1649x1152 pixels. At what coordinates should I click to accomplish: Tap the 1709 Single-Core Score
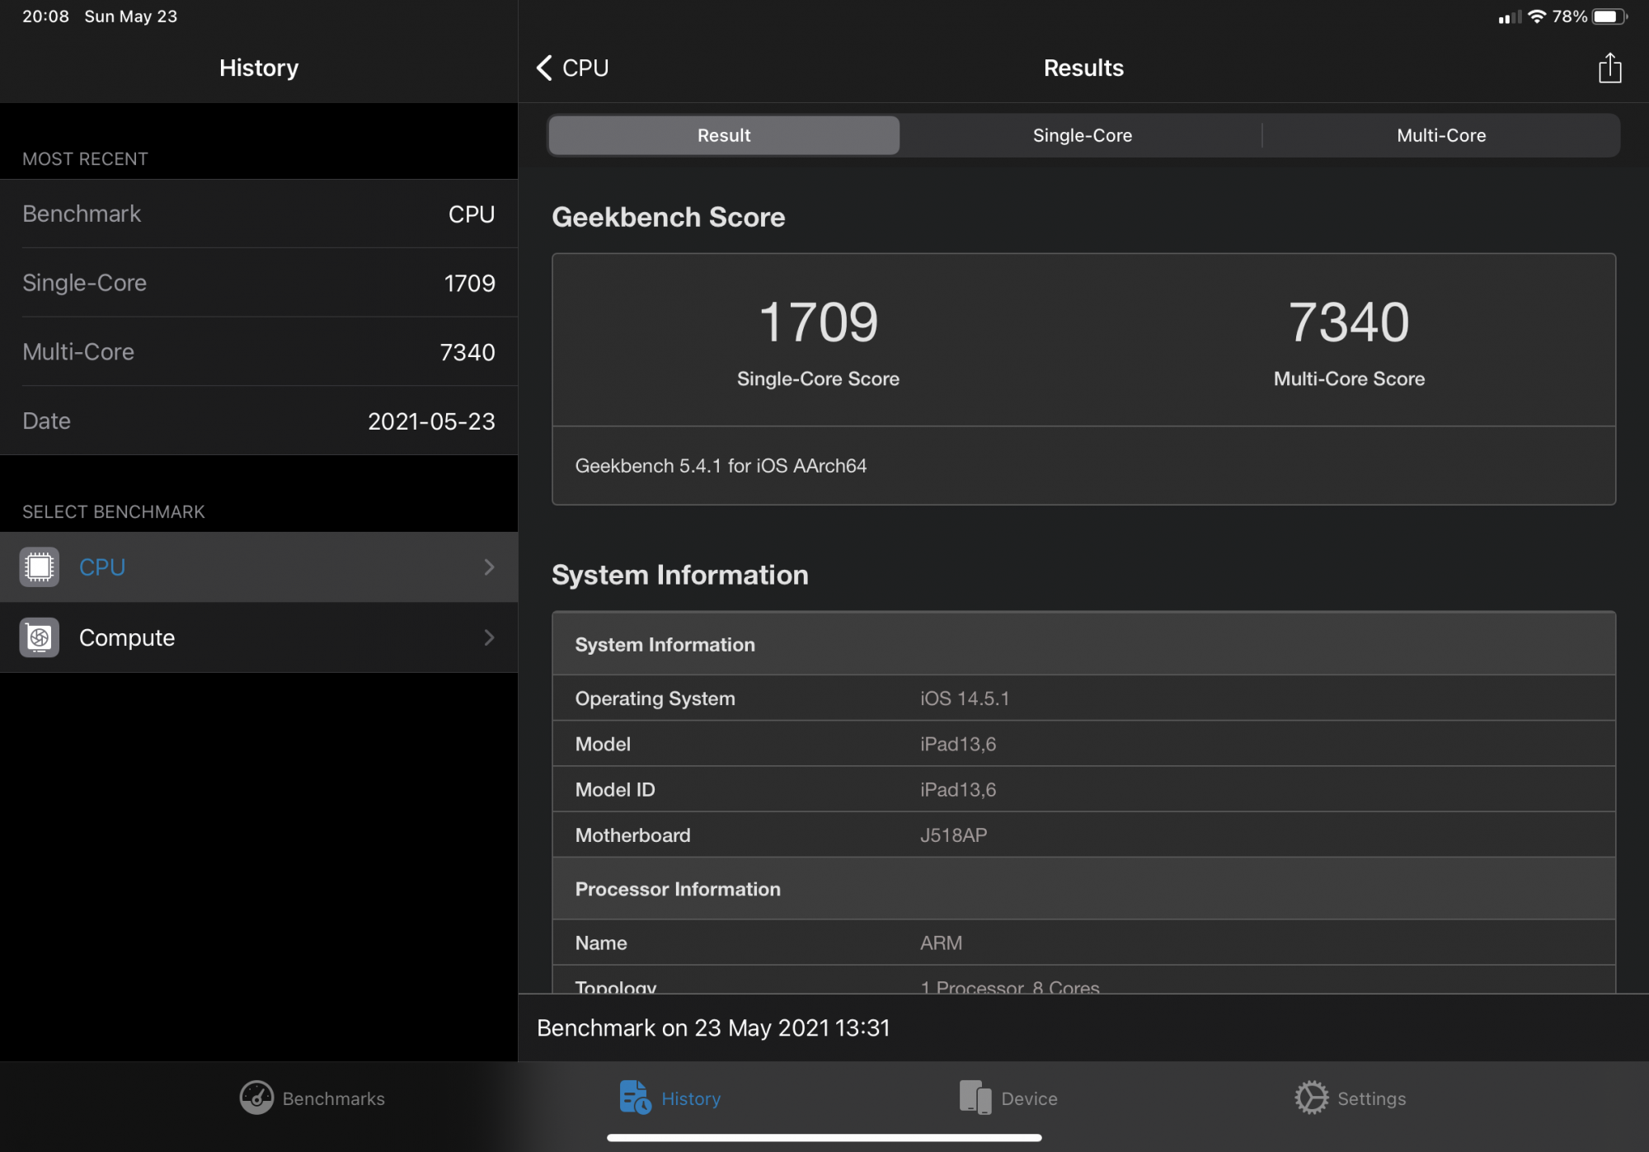(x=818, y=322)
